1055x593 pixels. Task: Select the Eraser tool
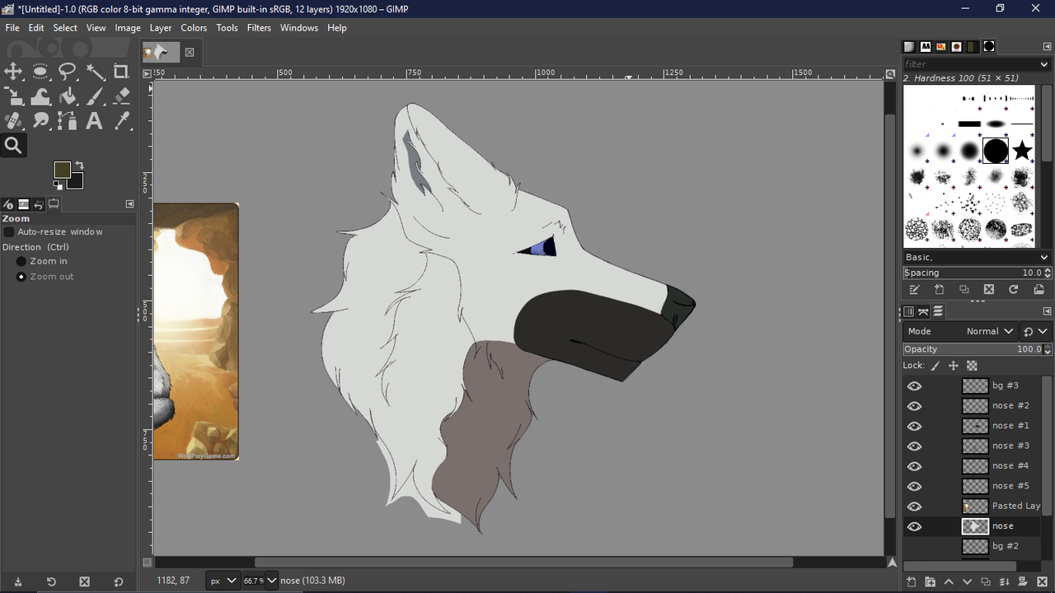pyautogui.click(x=122, y=96)
